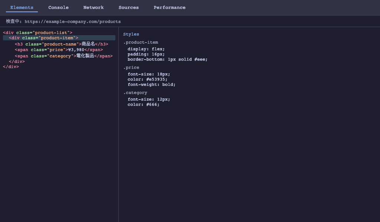Viewport: 380px width, 222px height.
Task: Click the .product-item selector in Styles
Action: pos(141,42)
